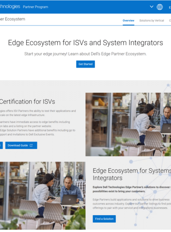The width and height of the screenshot is (171, 232).
Task: Click the external link icon in Download Guide
Action: (x=31, y=145)
